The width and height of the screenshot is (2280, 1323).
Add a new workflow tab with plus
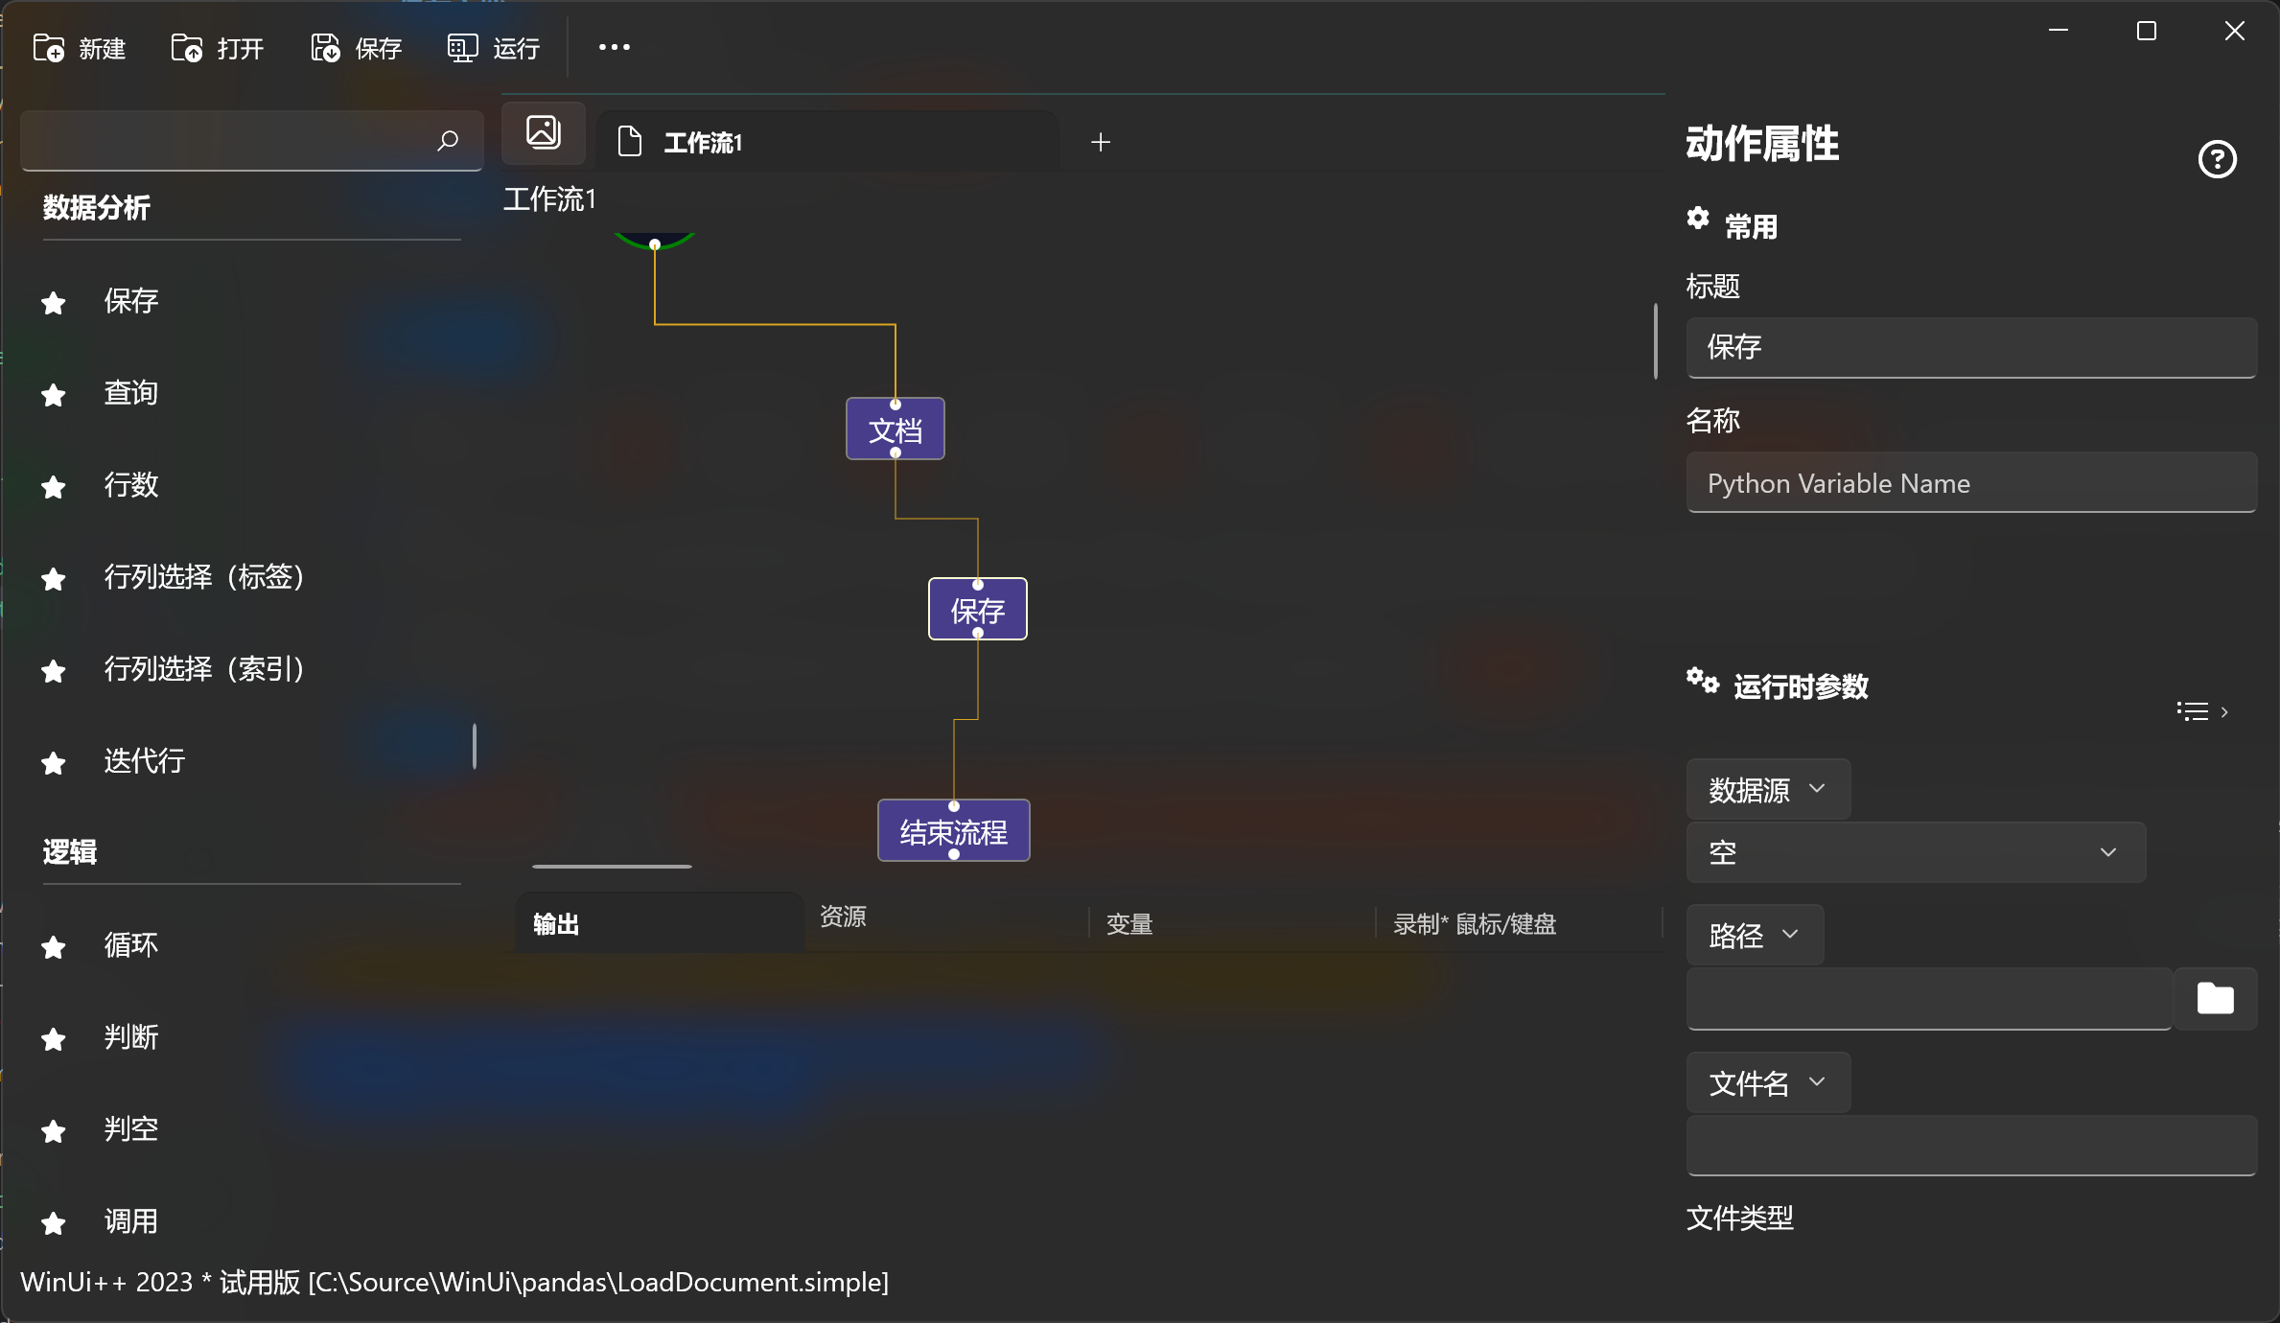[x=1101, y=142]
